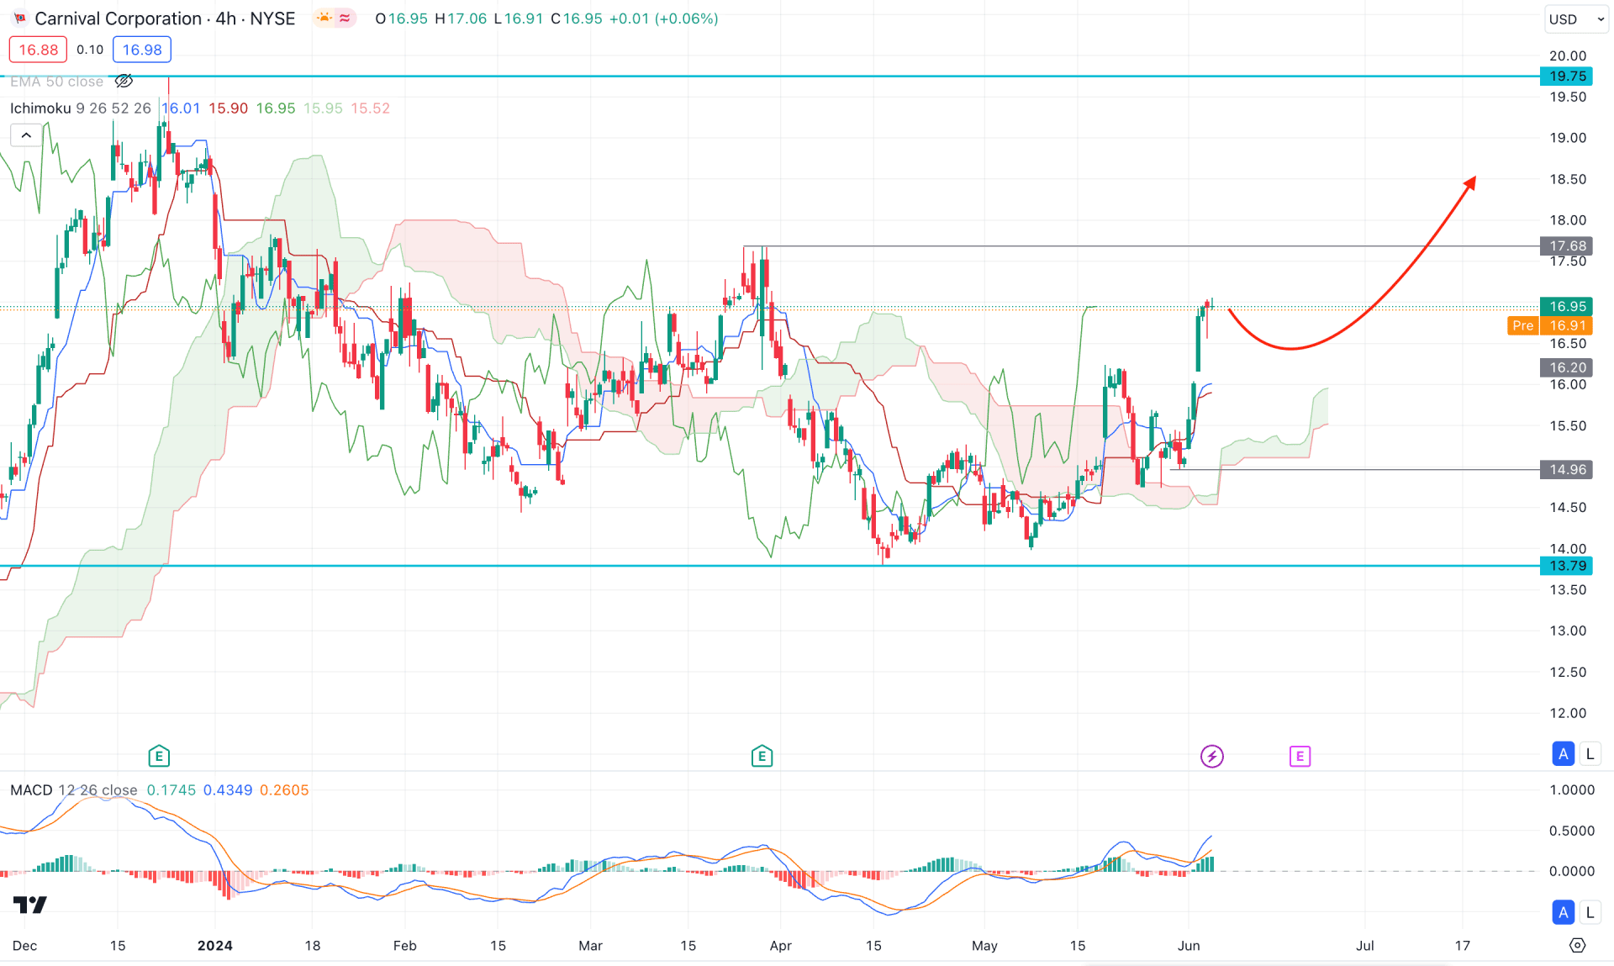Select the EMA 50 close indicator label
The width and height of the screenshot is (1614, 966).
pyautogui.click(x=56, y=82)
